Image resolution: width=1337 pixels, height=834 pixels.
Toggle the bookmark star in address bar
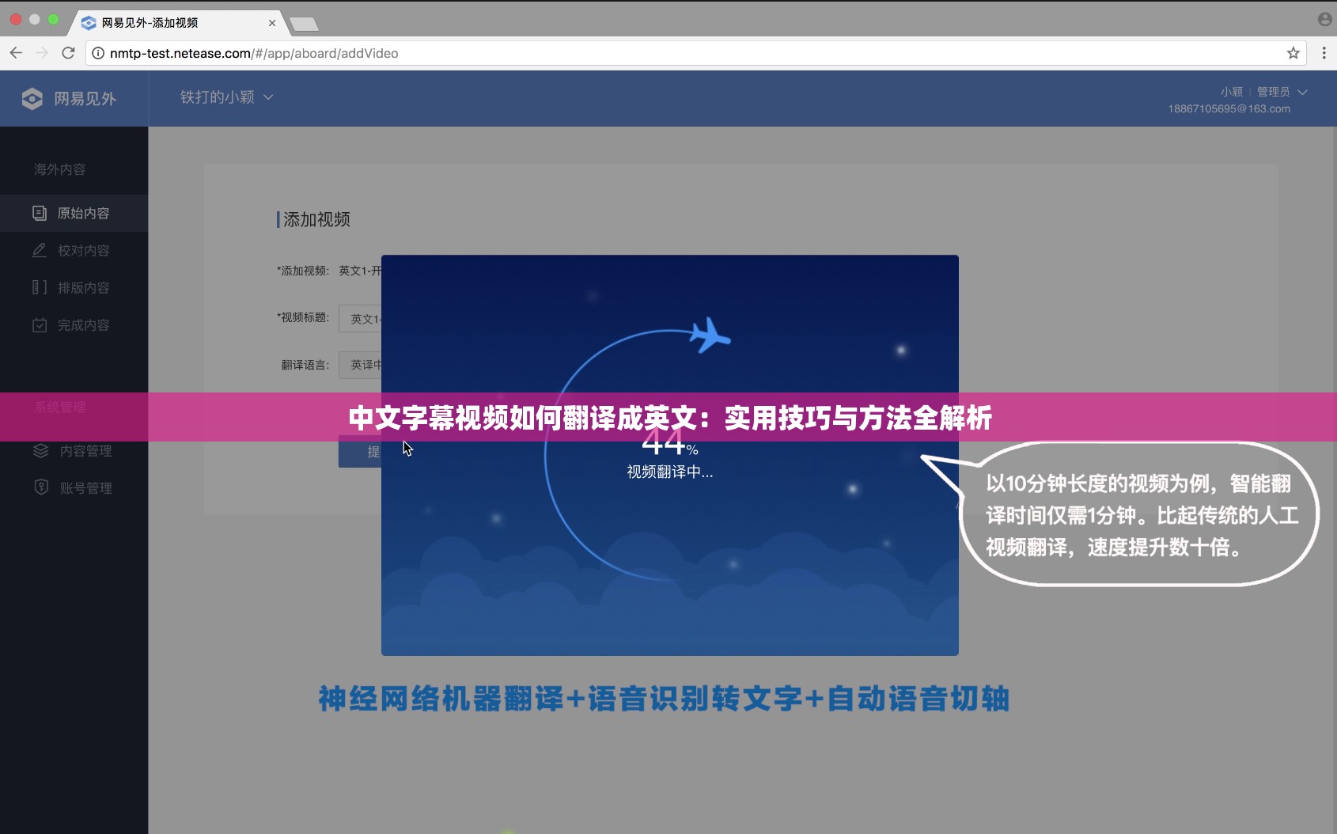pos(1295,53)
